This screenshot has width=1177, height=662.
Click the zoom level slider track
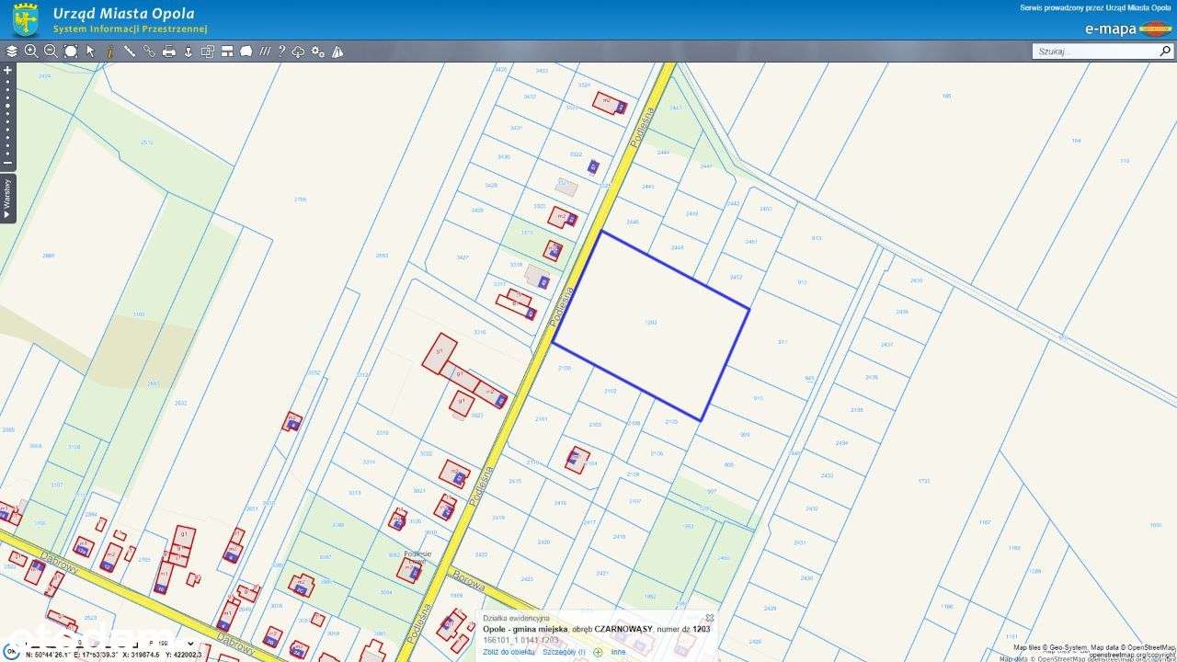tap(8, 117)
